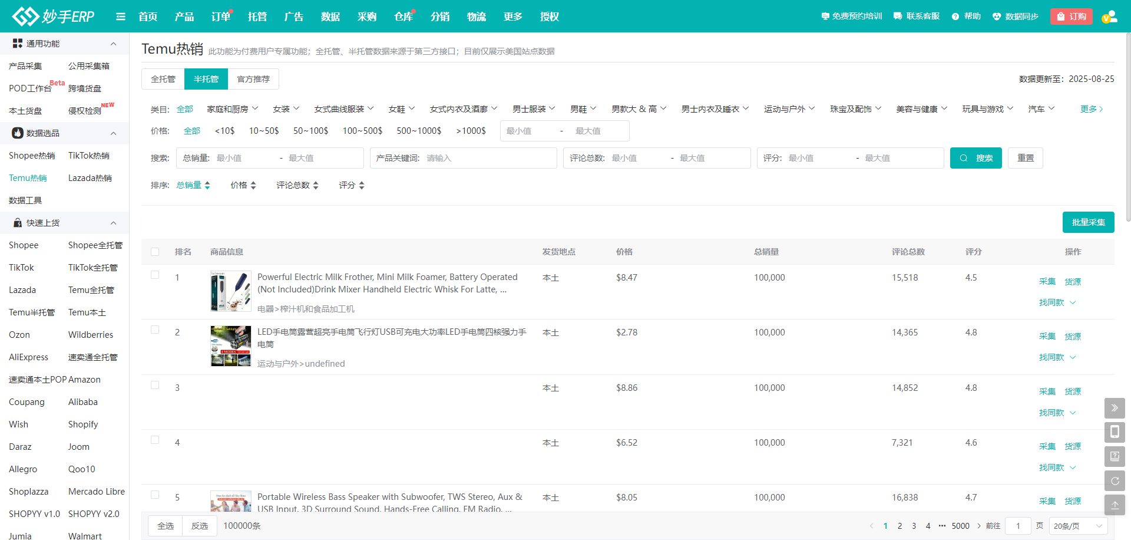Sort by 评分 arrows

point(362,185)
